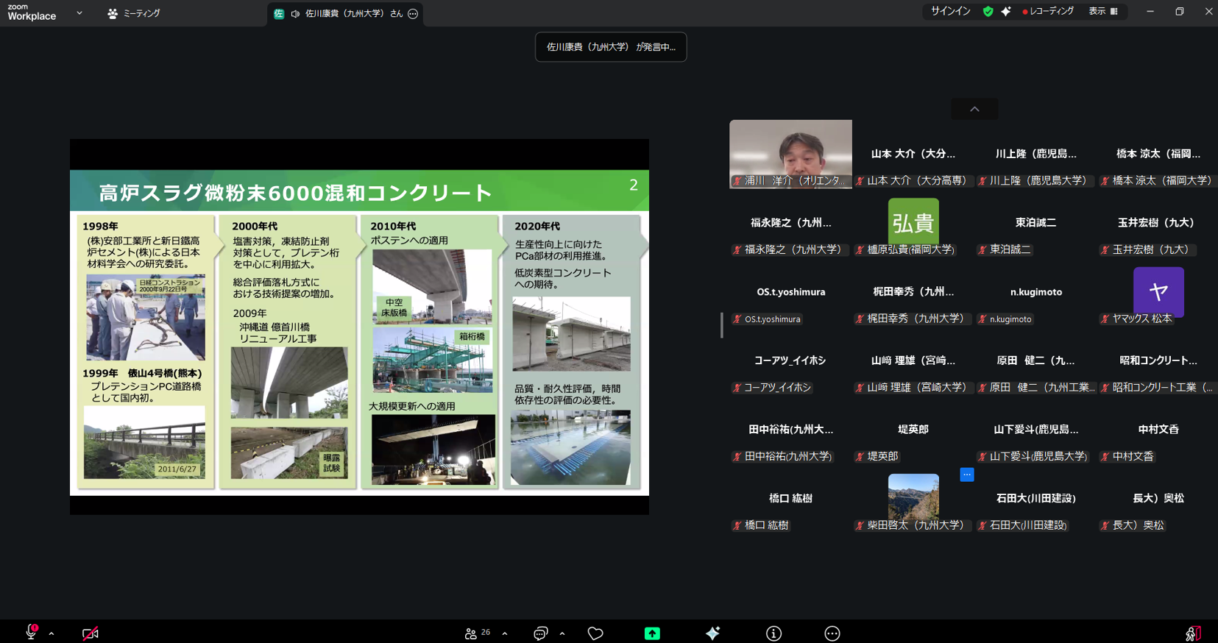1218x643 pixels.
Task: Open options for 佐川康貴 speaker tab
Action: tap(413, 14)
